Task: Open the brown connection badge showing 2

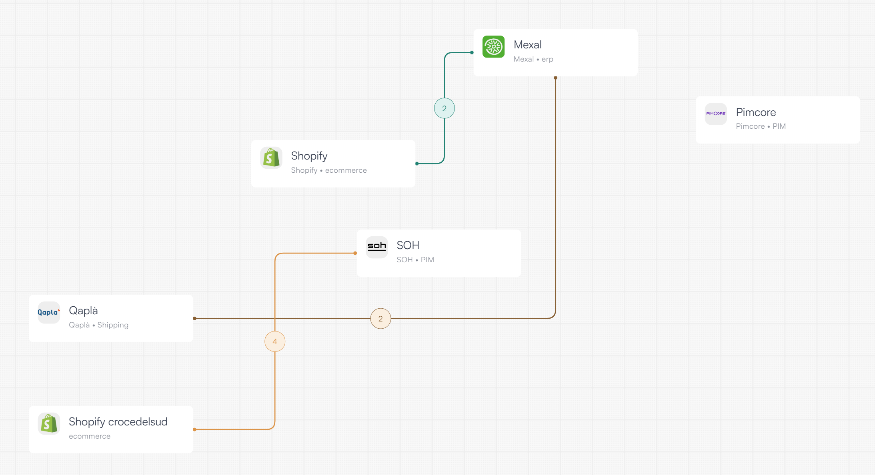Action: pos(380,319)
